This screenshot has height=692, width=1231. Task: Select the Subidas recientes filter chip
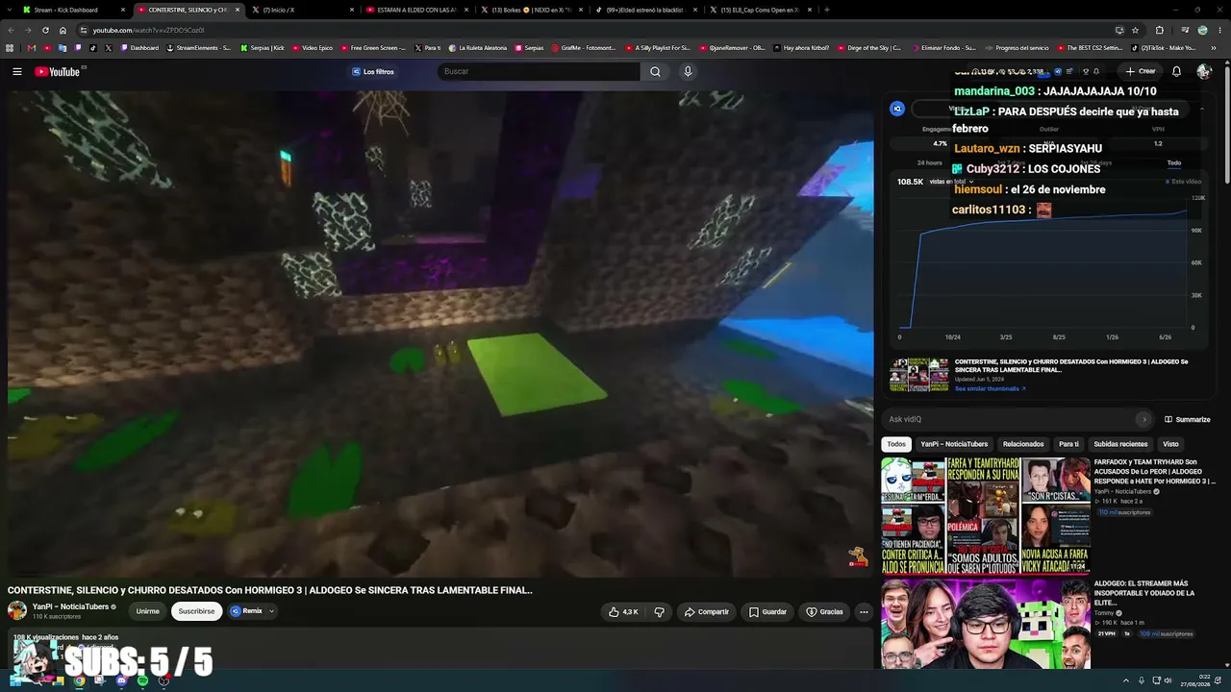tap(1120, 444)
